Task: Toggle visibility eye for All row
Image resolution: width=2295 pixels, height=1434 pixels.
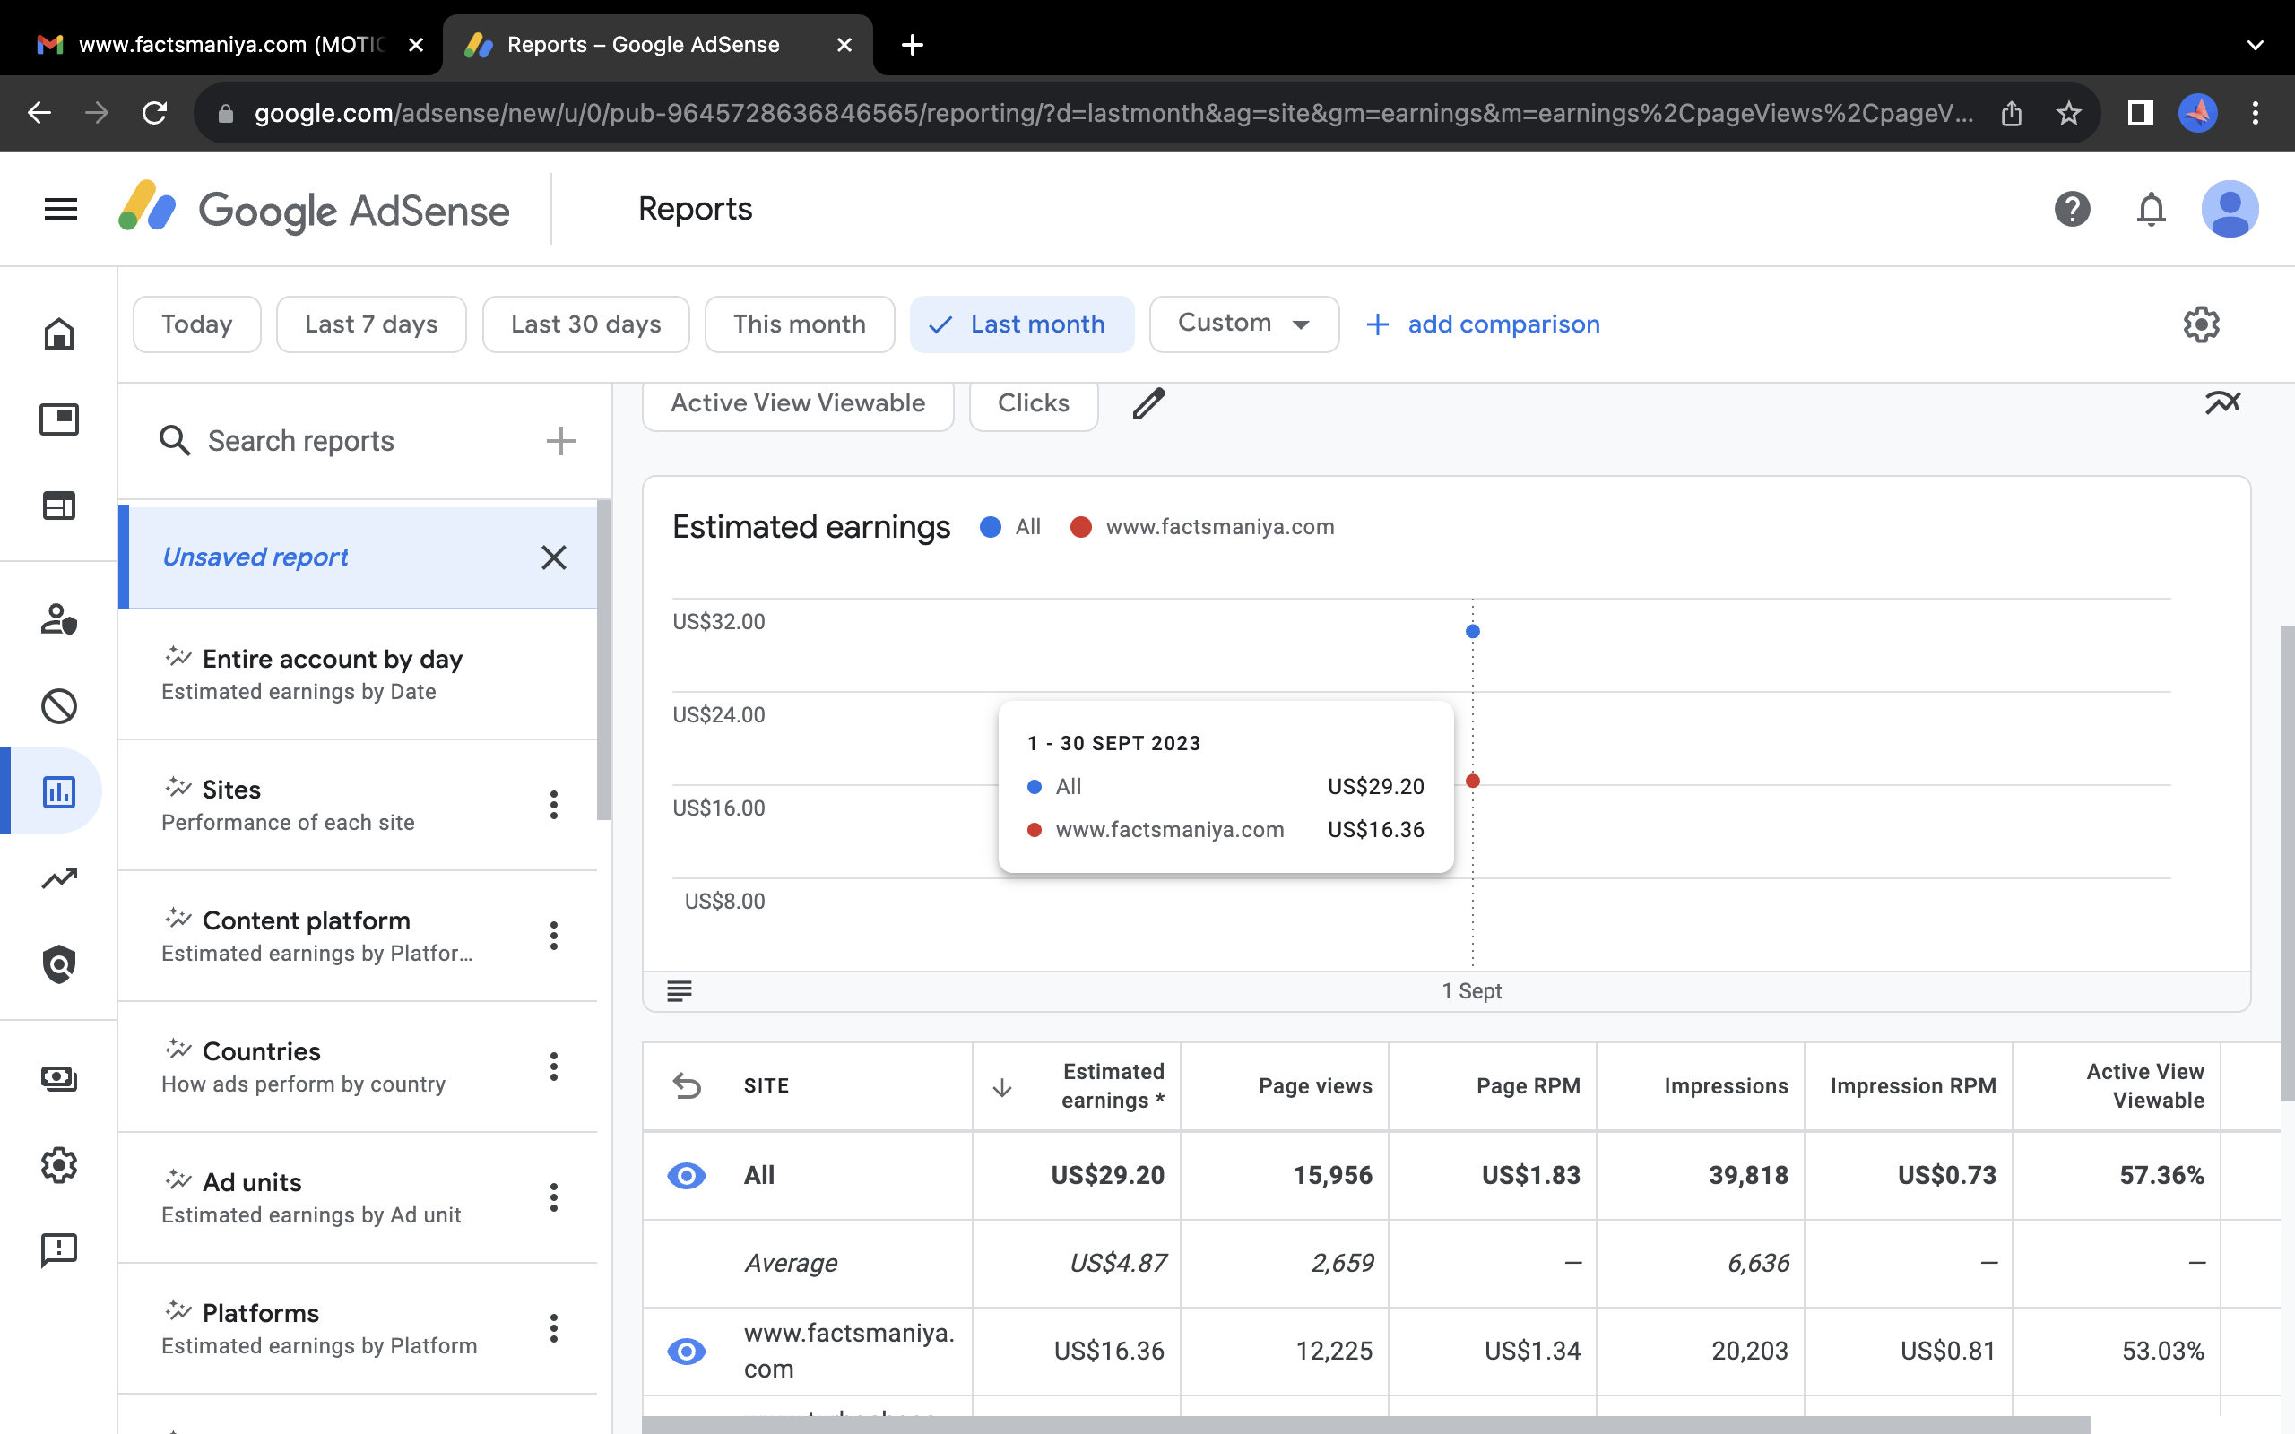Action: 687,1176
